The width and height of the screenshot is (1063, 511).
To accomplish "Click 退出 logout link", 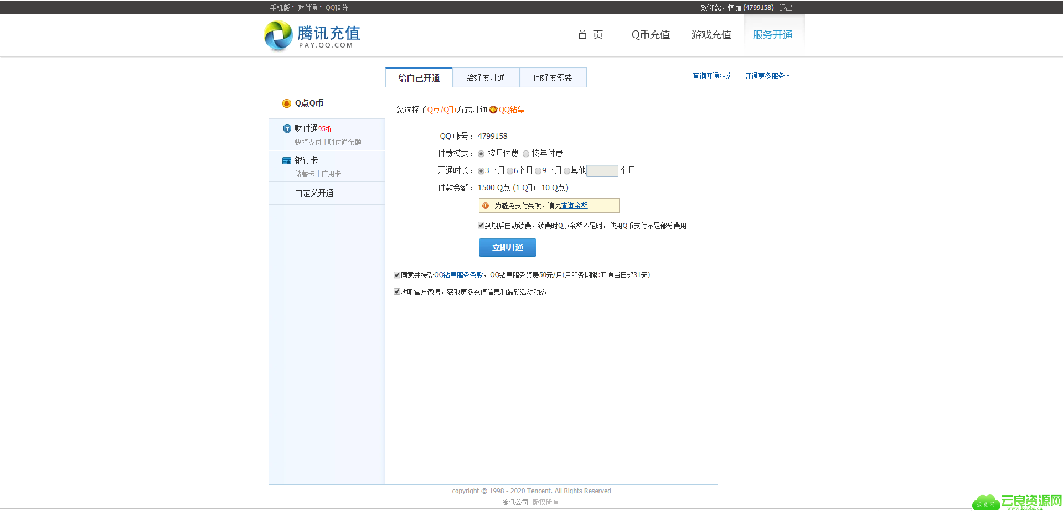I will pos(786,8).
